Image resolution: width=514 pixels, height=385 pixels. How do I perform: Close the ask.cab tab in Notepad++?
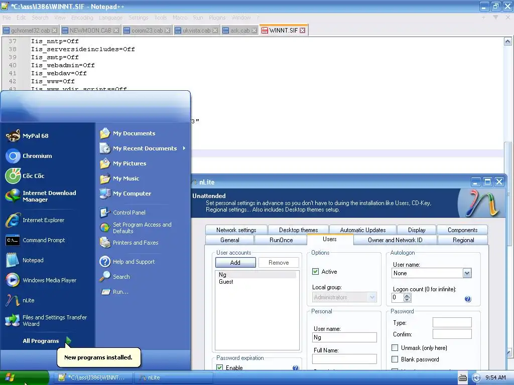pyautogui.click(x=254, y=31)
